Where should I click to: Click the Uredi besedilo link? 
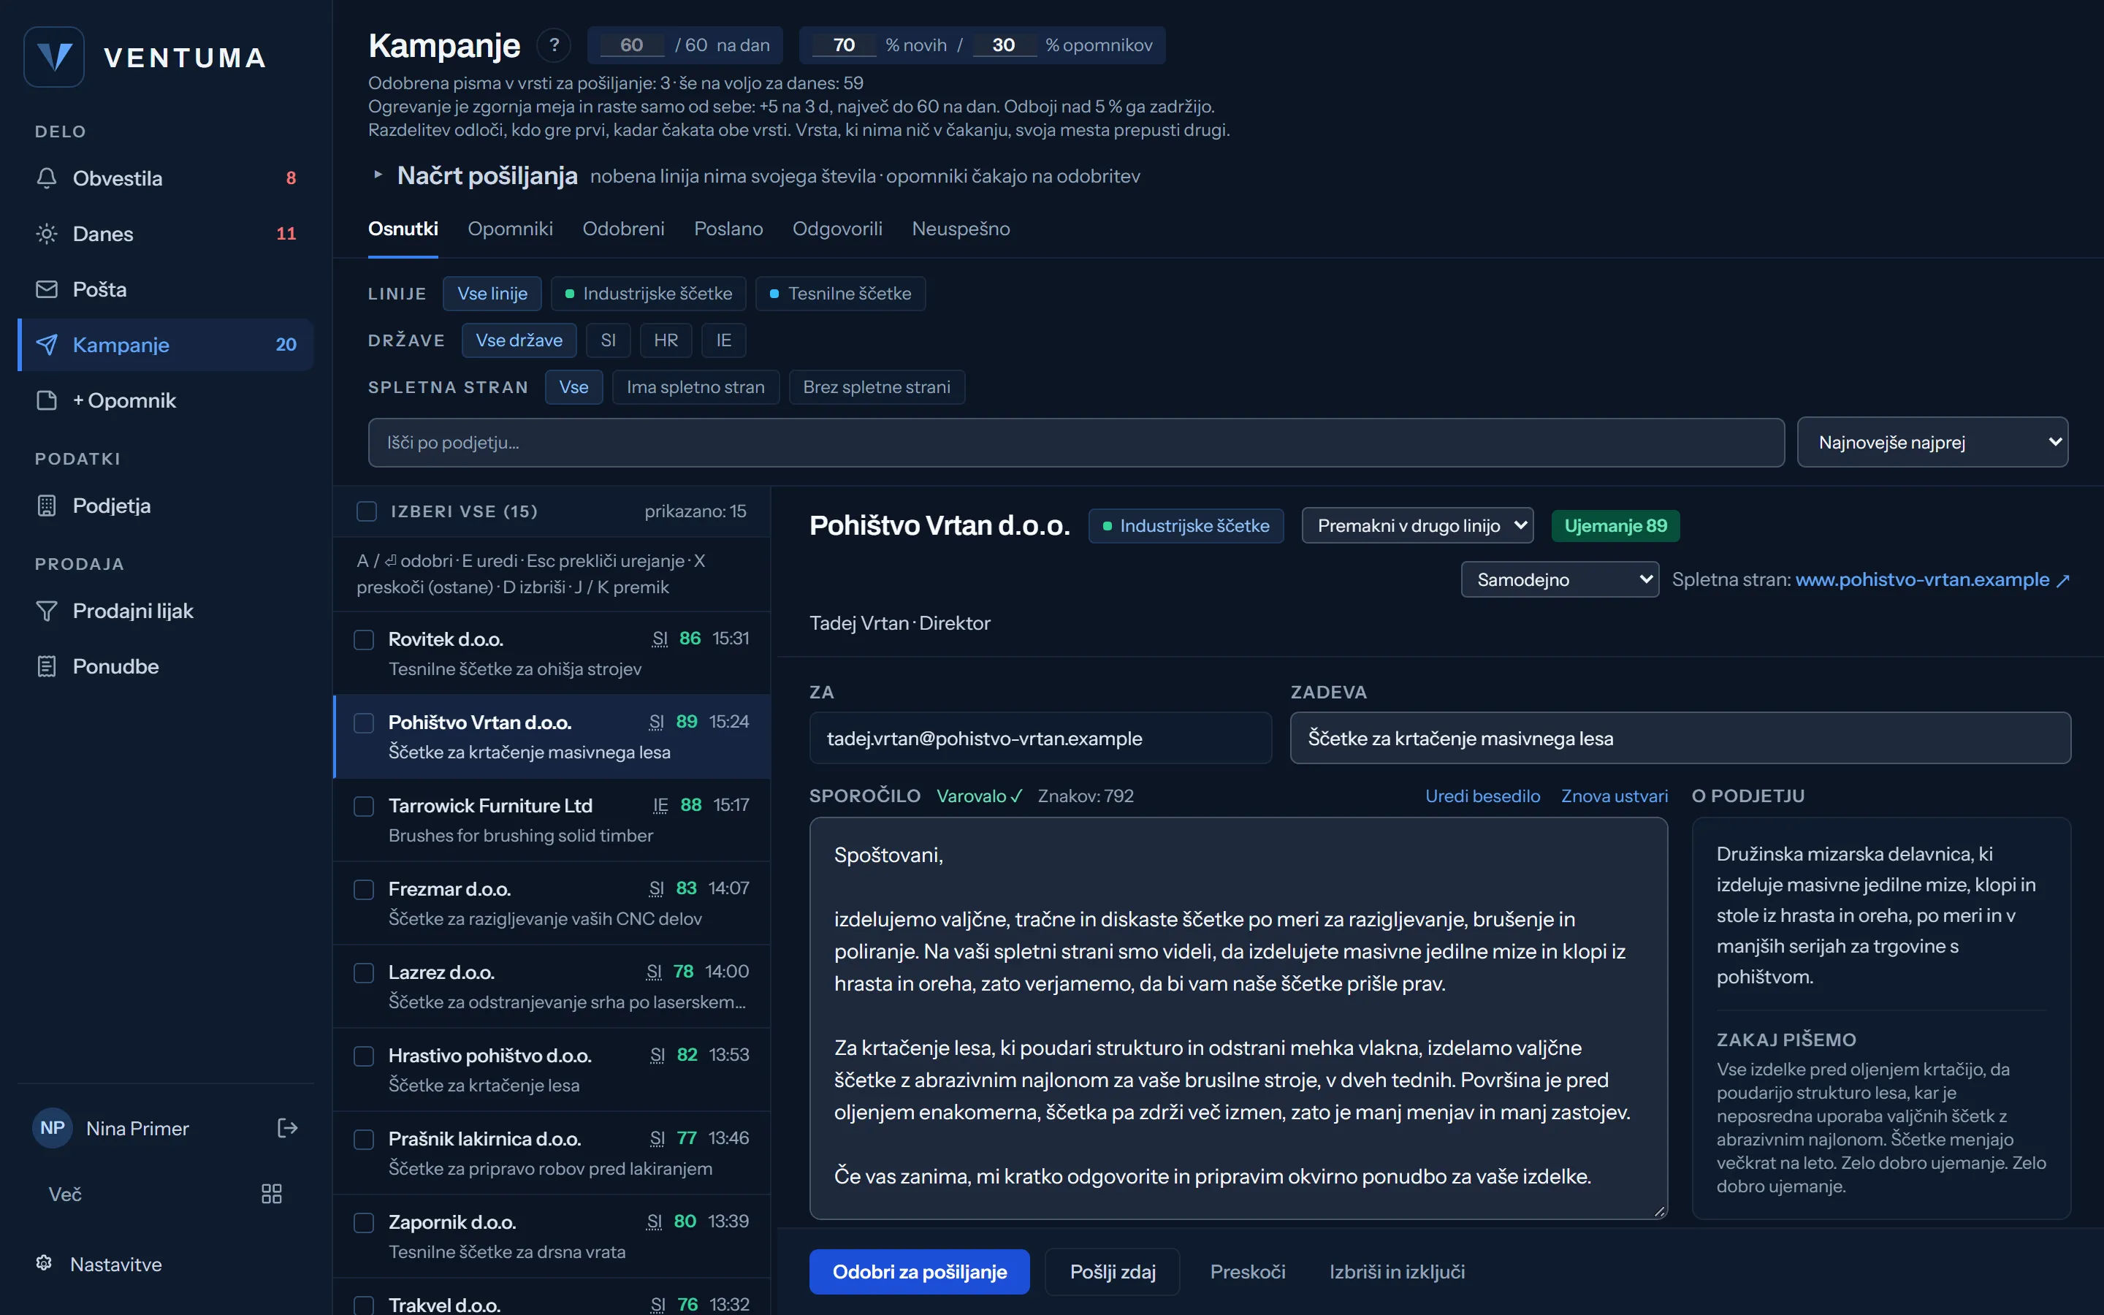point(1482,796)
